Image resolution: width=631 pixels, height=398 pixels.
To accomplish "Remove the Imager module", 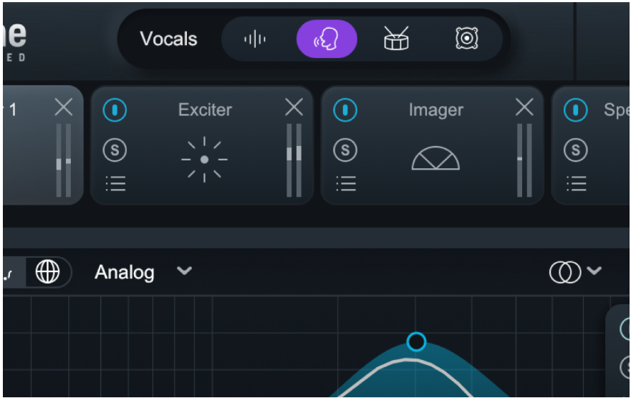I will (x=524, y=108).
